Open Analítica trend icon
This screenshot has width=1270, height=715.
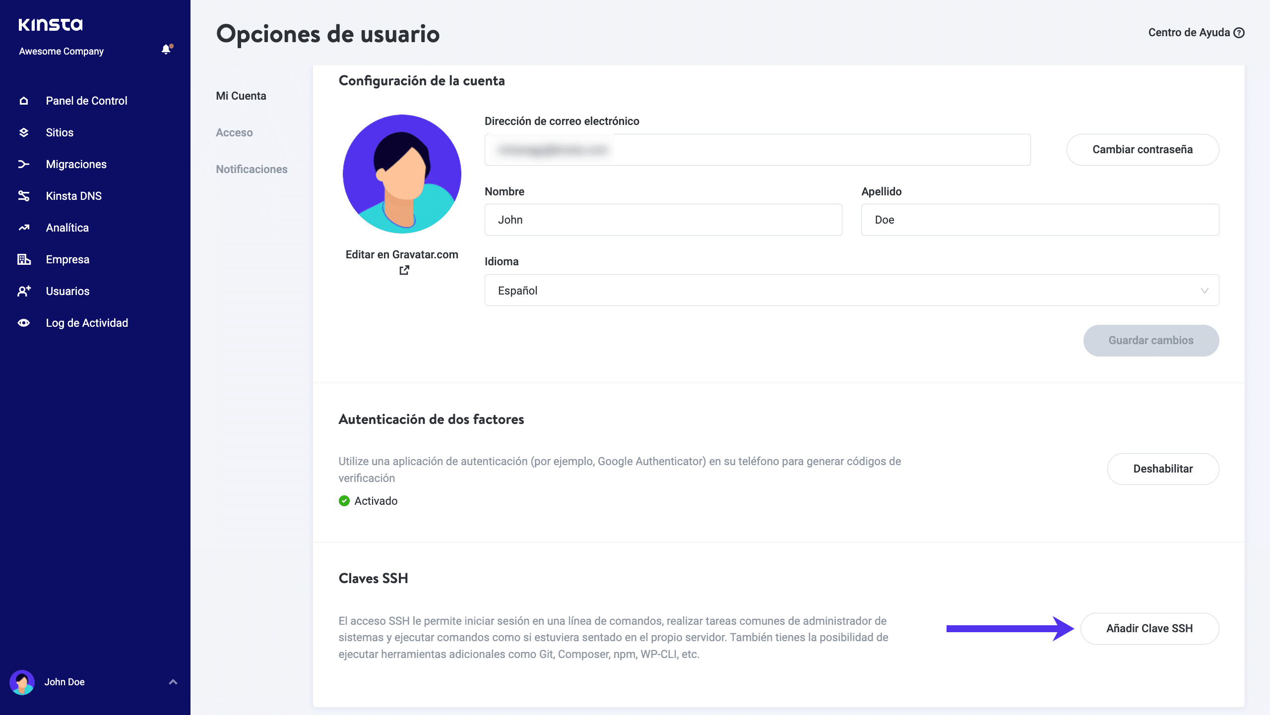click(x=24, y=228)
